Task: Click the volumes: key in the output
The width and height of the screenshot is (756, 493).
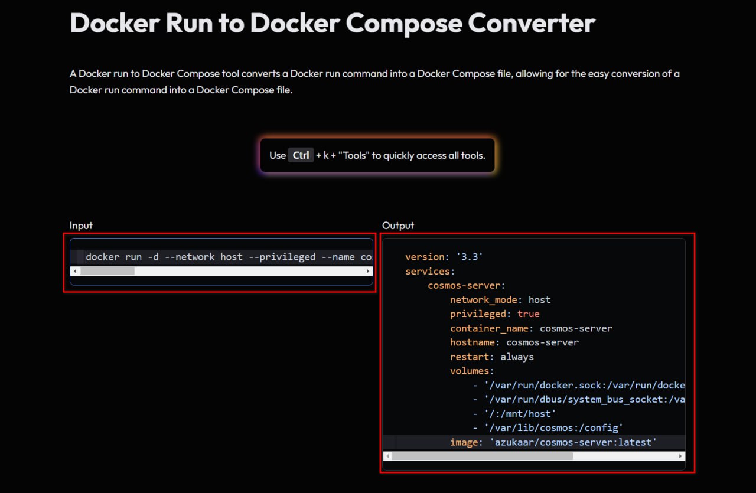Action: click(x=471, y=371)
